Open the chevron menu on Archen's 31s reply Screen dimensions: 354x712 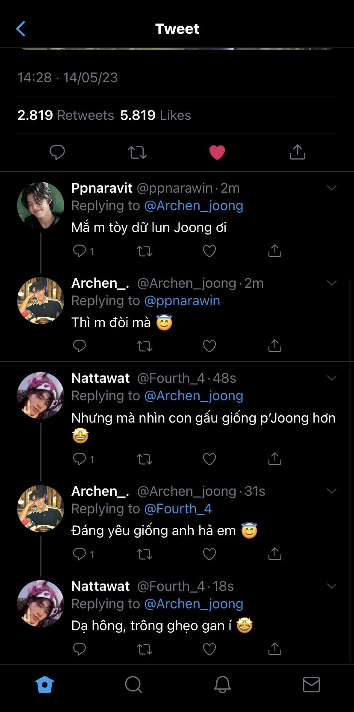pos(332,491)
